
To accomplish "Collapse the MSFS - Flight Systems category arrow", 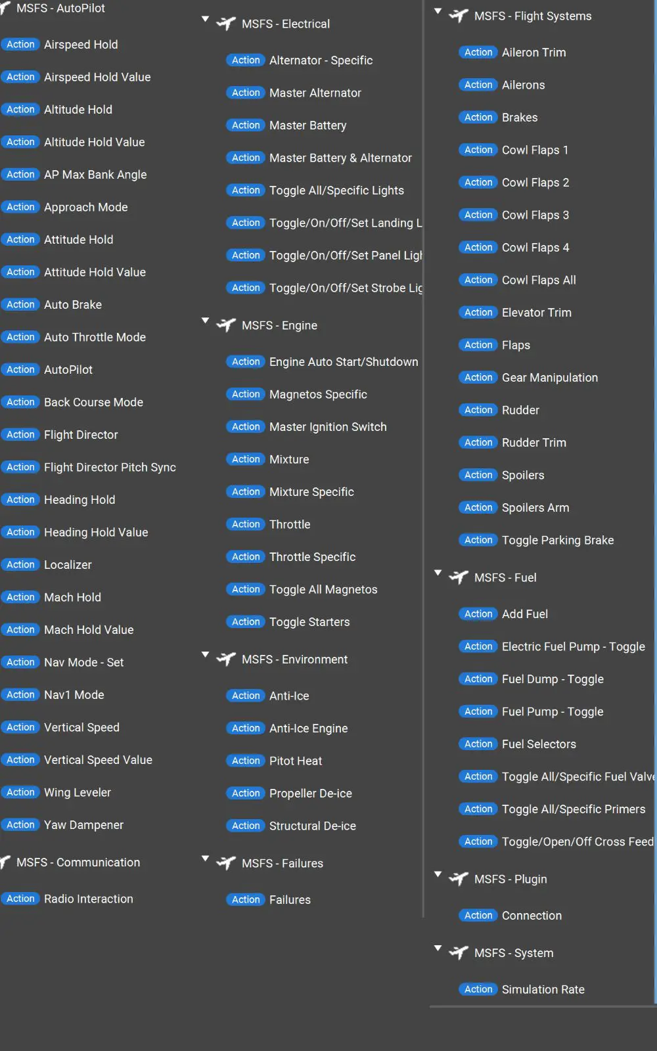I will (438, 11).
